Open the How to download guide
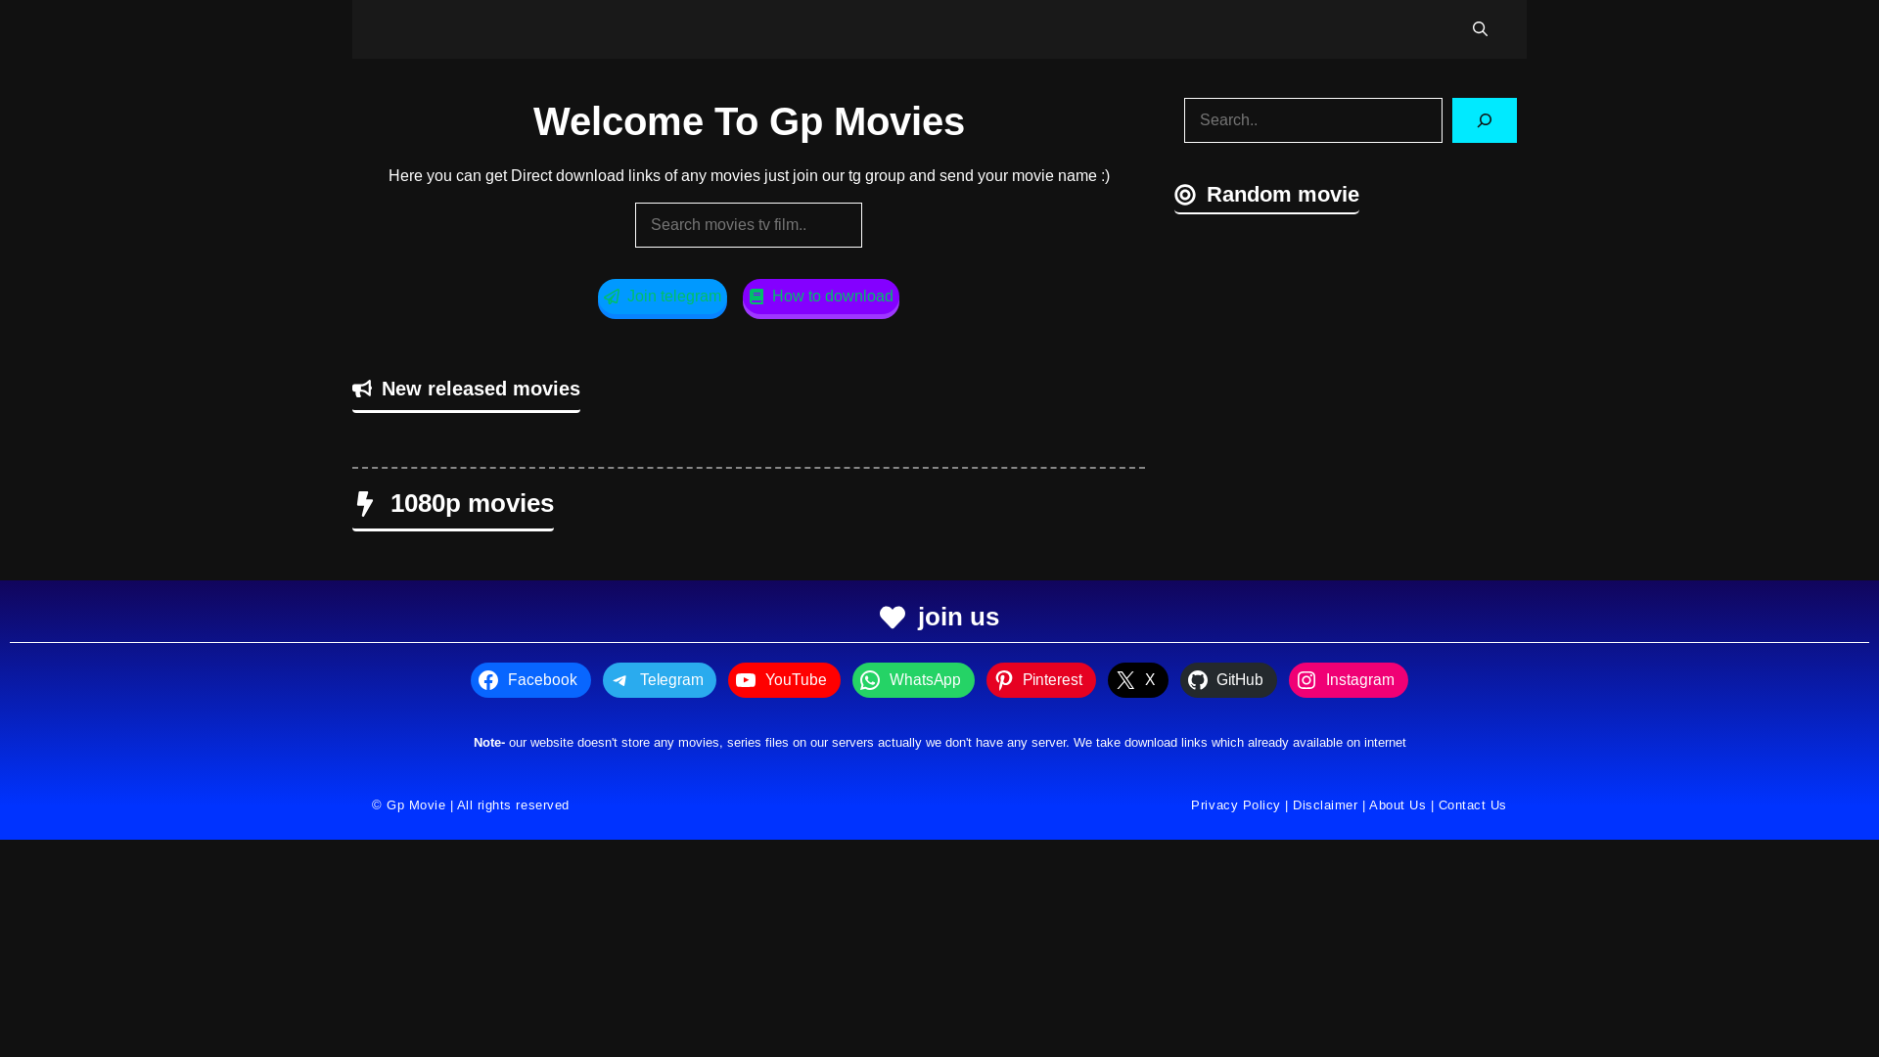The width and height of the screenshot is (1879, 1057). coord(821,298)
